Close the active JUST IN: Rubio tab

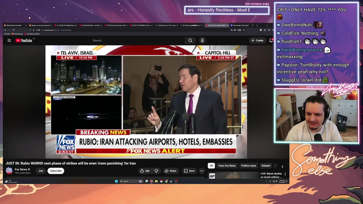227,25
